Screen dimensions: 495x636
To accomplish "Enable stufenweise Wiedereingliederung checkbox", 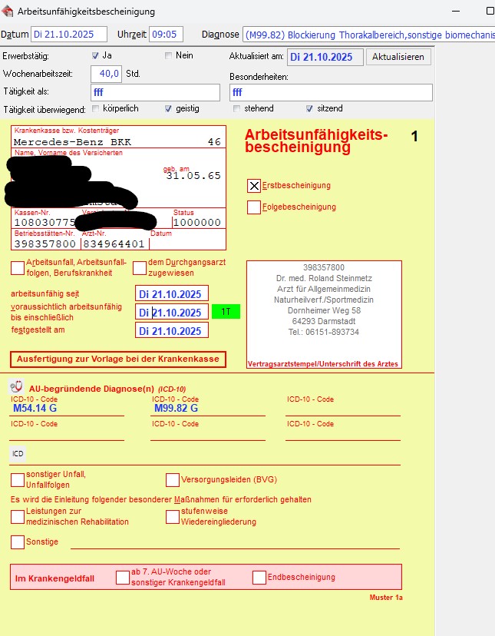I will [x=173, y=517].
